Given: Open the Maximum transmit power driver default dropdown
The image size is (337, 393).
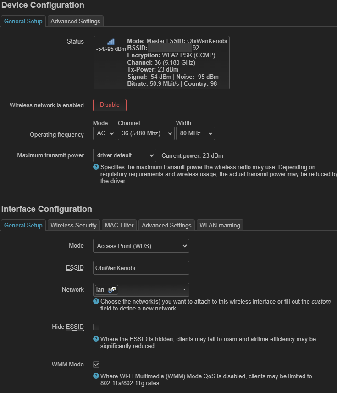Looking at the screenshot, I should point(124,155).
